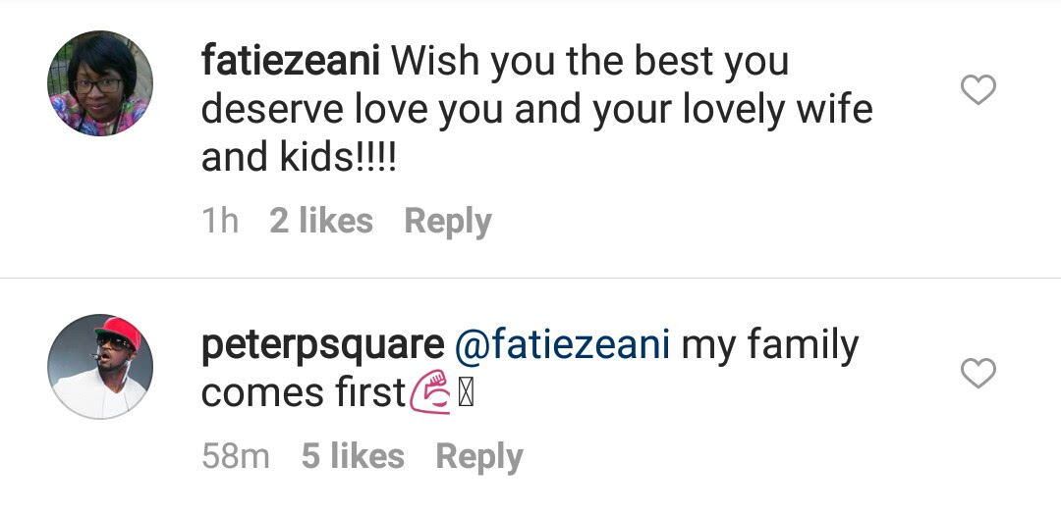View the 2 likes on fatiezeani's comment
Screen dimensions: 1061x515
(x=320, y=221)
